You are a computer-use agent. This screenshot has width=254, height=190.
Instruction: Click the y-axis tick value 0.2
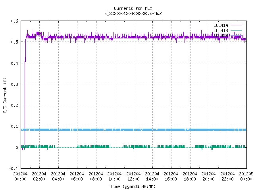pyautogui.click(x=14, y=105)
